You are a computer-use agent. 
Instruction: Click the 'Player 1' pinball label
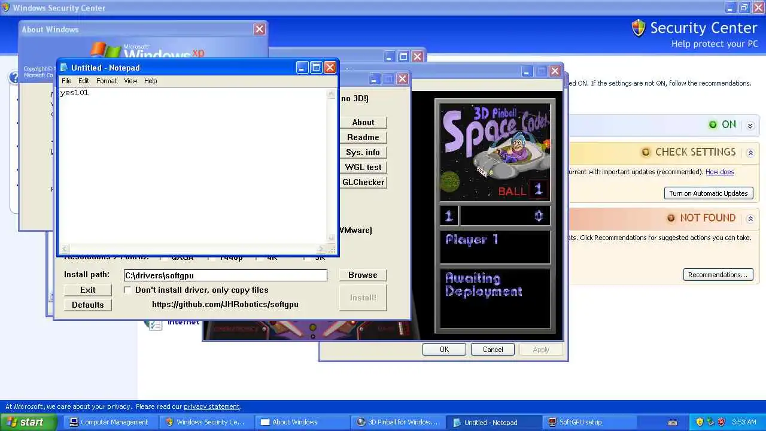[472, 239]
